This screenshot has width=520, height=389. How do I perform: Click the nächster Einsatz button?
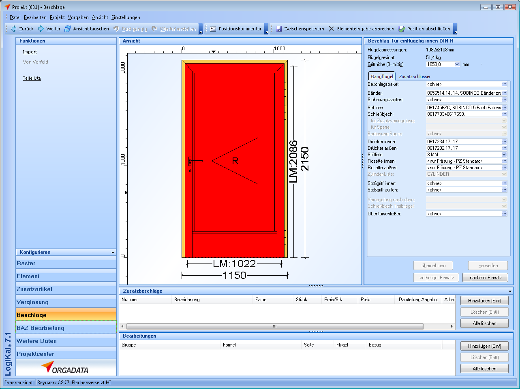(x=486, y=278)
